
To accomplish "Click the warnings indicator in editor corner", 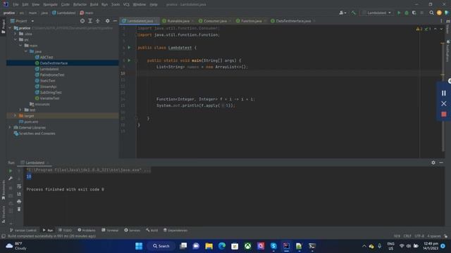I will point(419,29).
